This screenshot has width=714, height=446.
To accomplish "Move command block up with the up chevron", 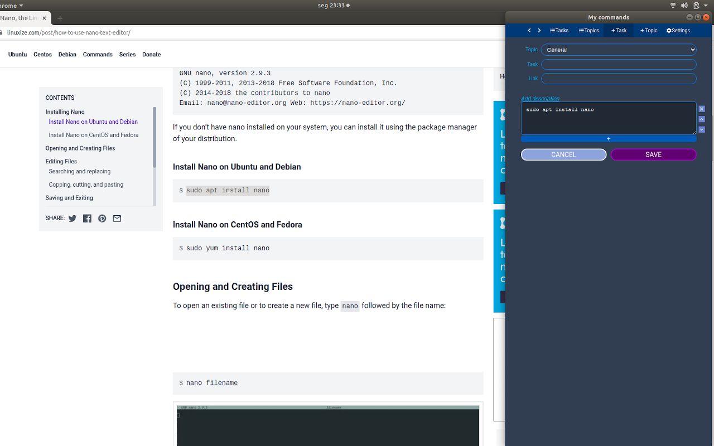I will (x=702, y=119).
